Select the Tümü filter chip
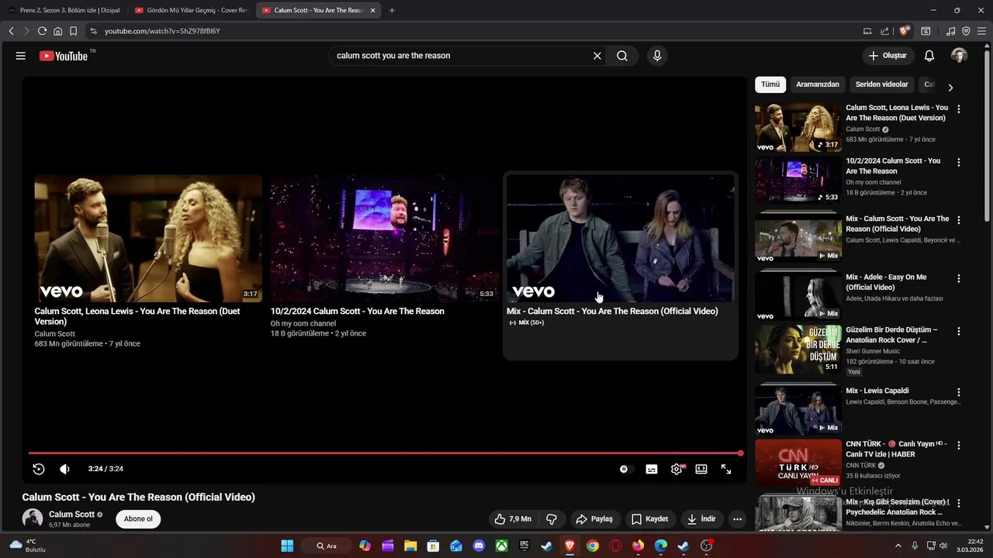Viewport: 993px width, 558px height. [770, 84]
